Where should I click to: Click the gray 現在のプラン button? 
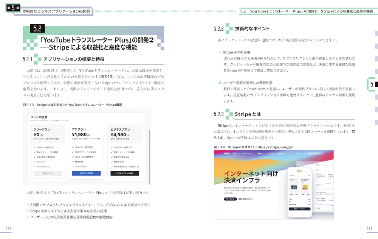pyautogui.click(x=48, y=173)
